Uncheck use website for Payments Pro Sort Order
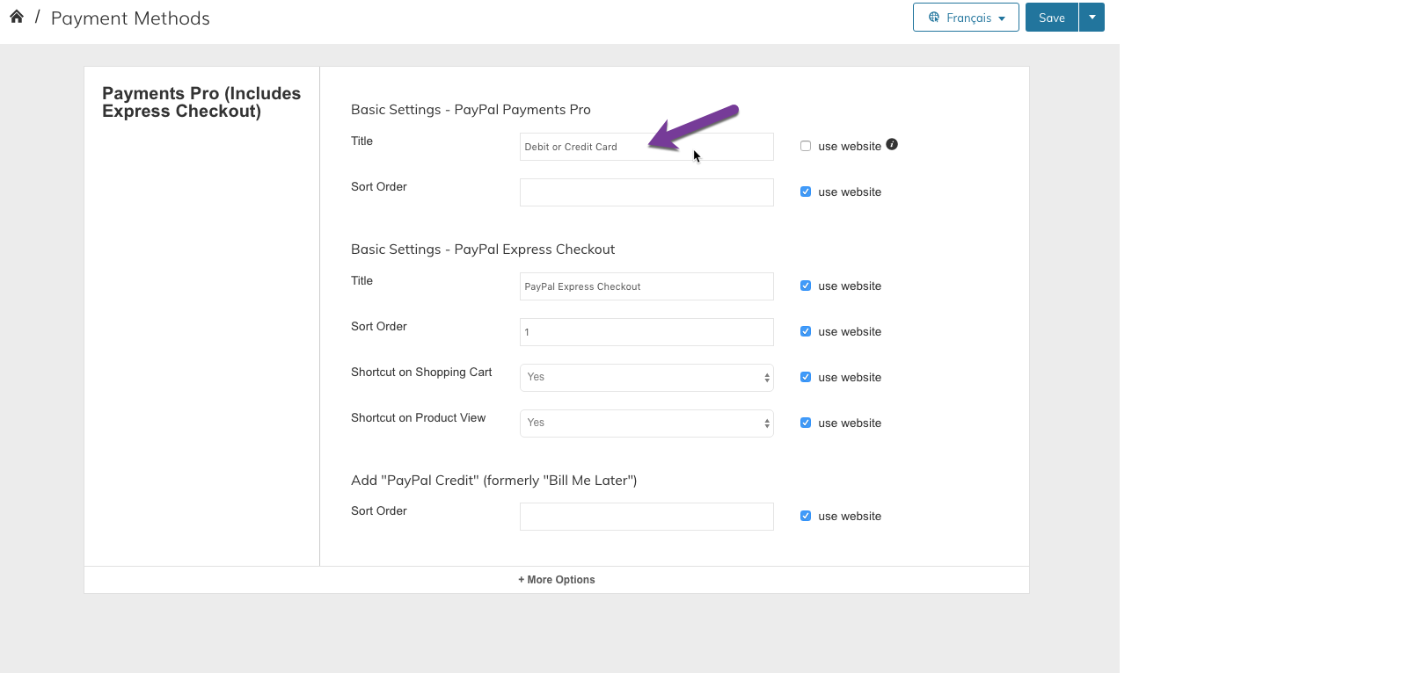This screenshot has width=1402, height=673. point(806,192)
